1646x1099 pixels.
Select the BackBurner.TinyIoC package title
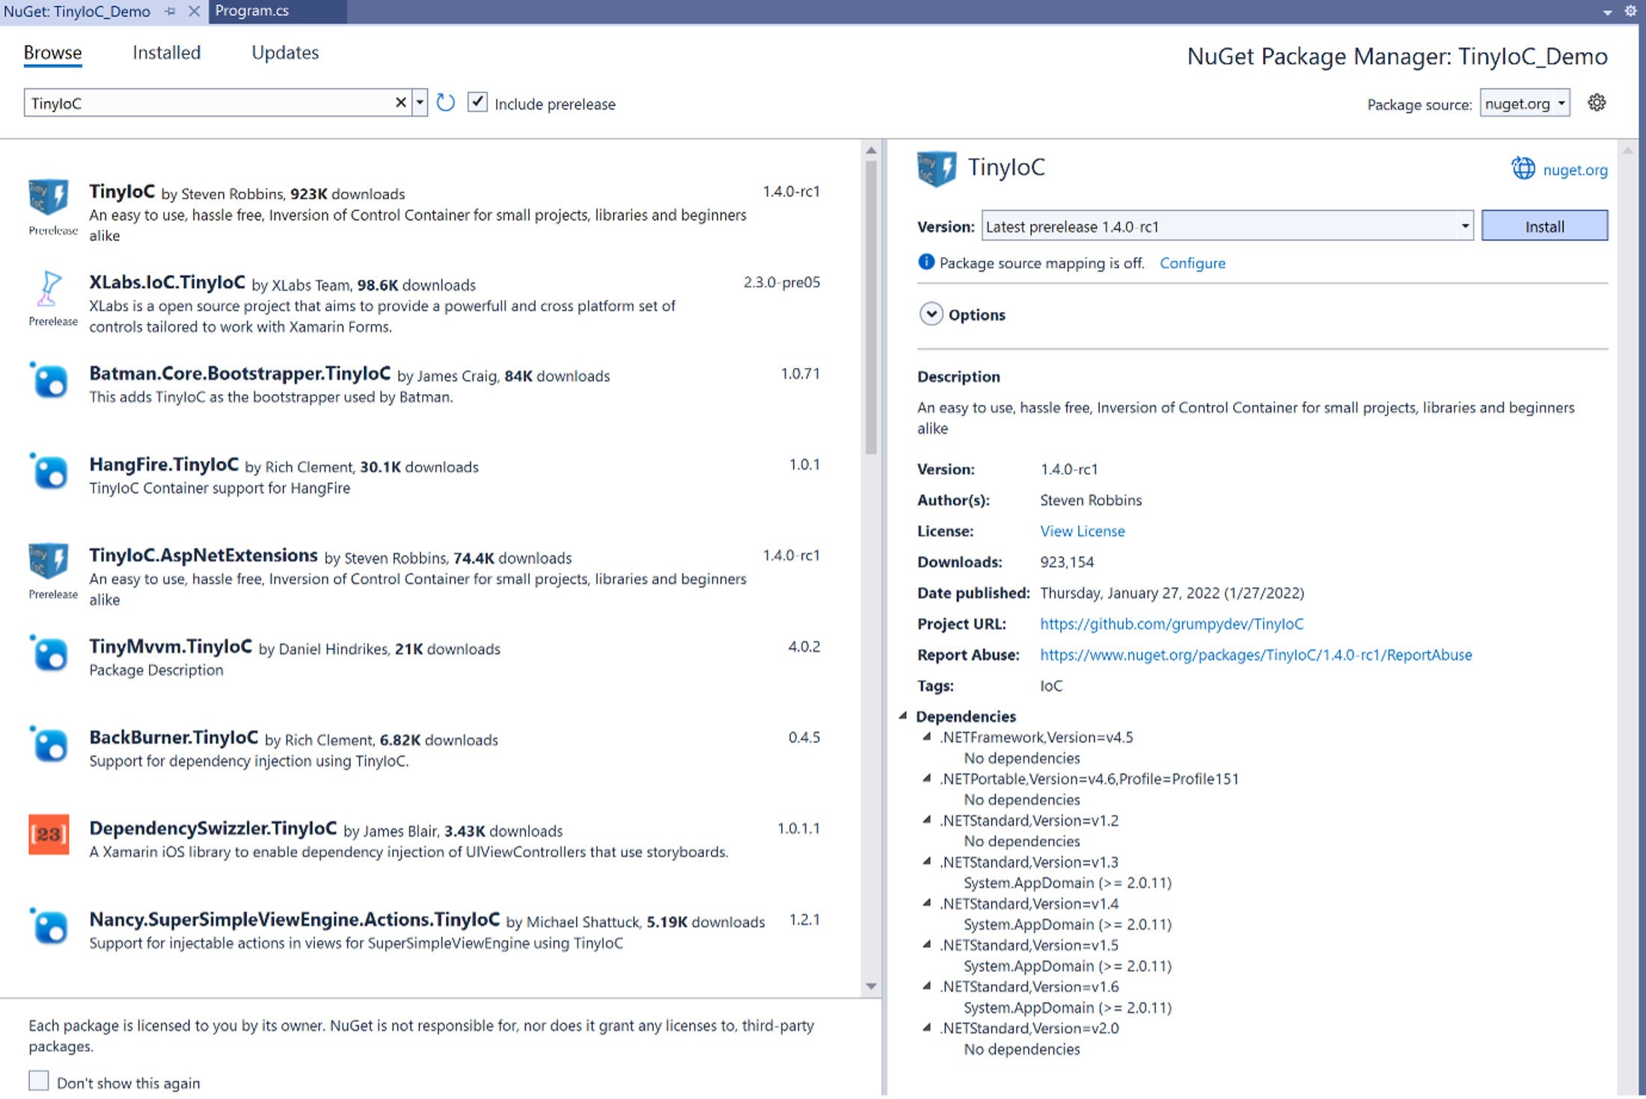(174, 737)
